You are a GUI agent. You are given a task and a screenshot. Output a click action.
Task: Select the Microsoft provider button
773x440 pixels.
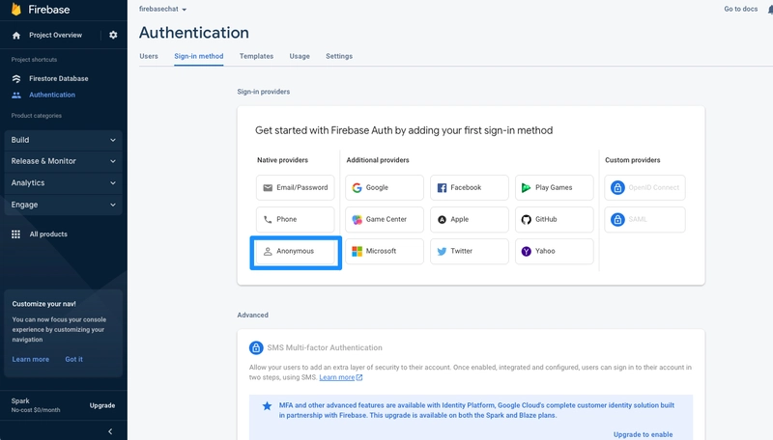[x=385, y=252]
